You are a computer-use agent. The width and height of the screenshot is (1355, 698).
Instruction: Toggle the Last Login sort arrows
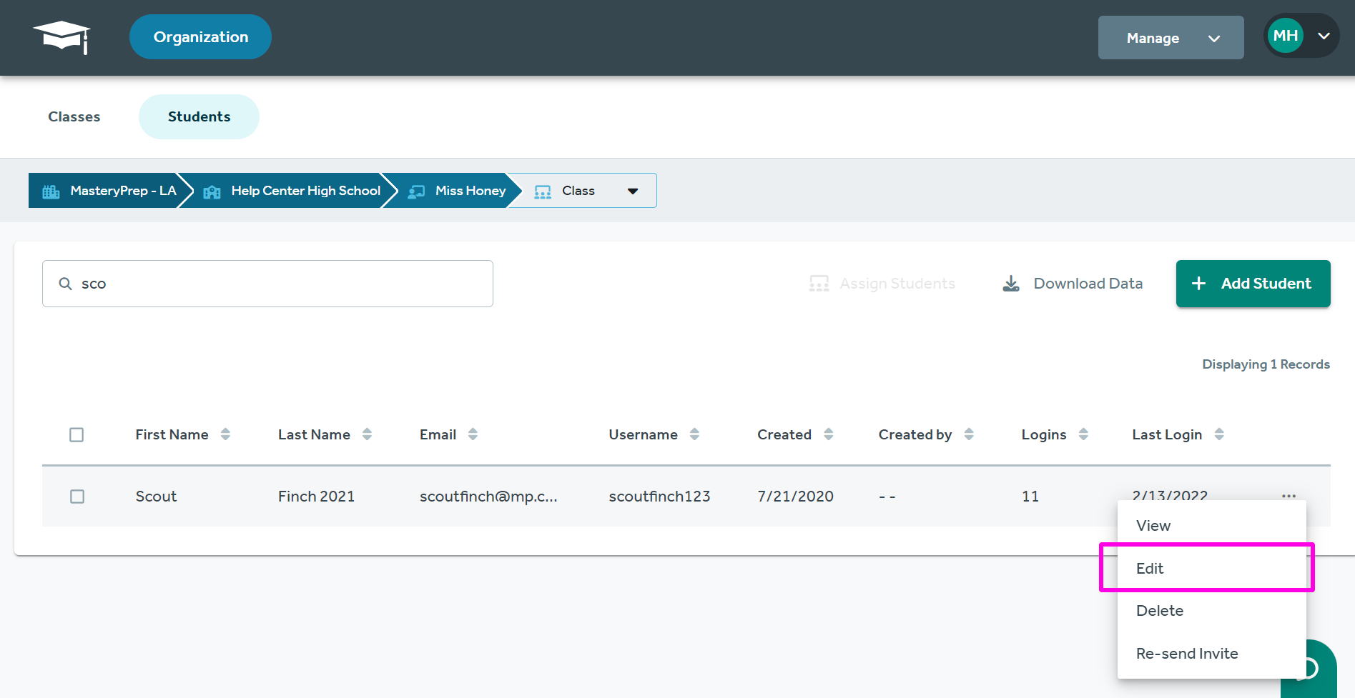[x=1220, y=434]
